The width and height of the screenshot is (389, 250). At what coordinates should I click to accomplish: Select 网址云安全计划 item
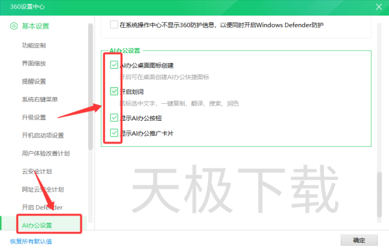click(43, 190)
